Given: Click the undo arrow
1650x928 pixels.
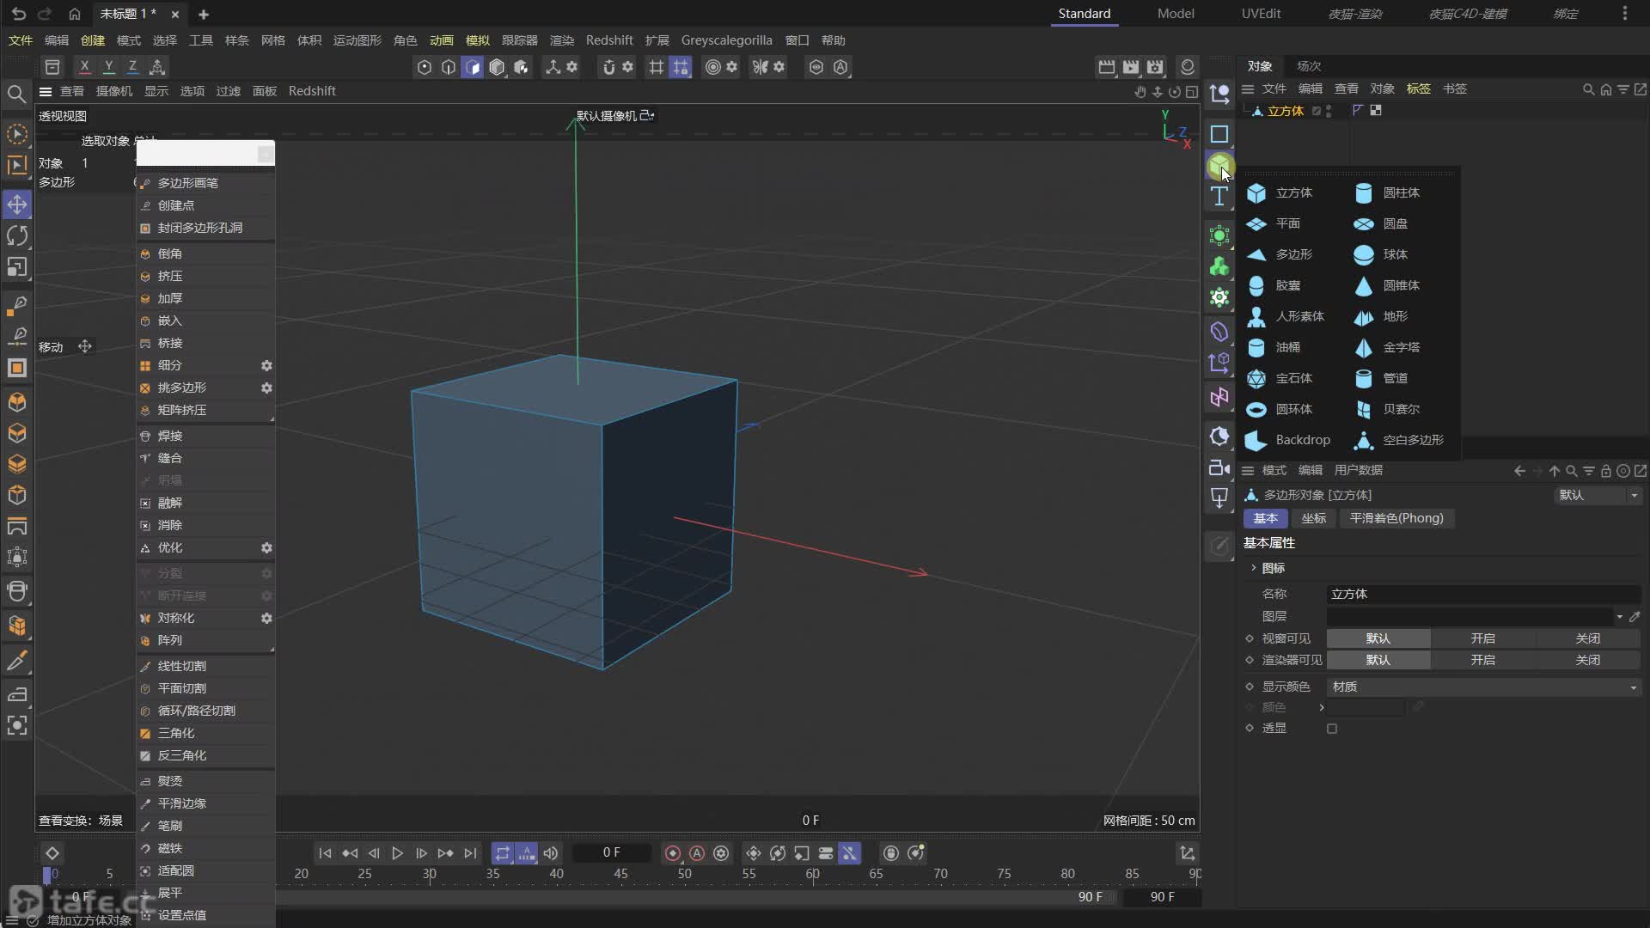Looking at the screenshot, I should click(19, 14).
